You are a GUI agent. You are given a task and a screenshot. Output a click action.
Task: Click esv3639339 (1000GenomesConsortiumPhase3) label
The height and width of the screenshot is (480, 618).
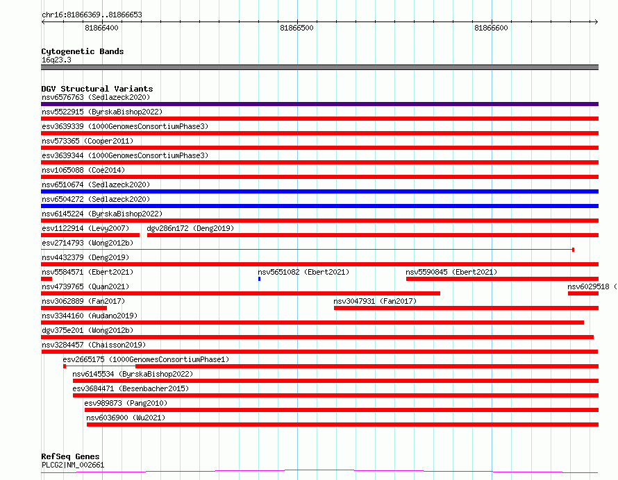tap(125, 126)
